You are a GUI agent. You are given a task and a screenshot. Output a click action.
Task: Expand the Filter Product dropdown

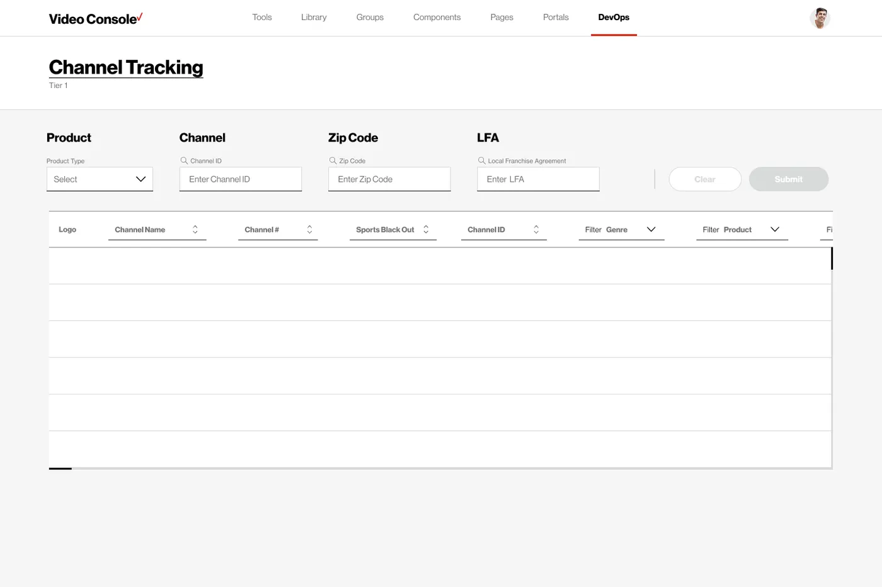[742, 230]
